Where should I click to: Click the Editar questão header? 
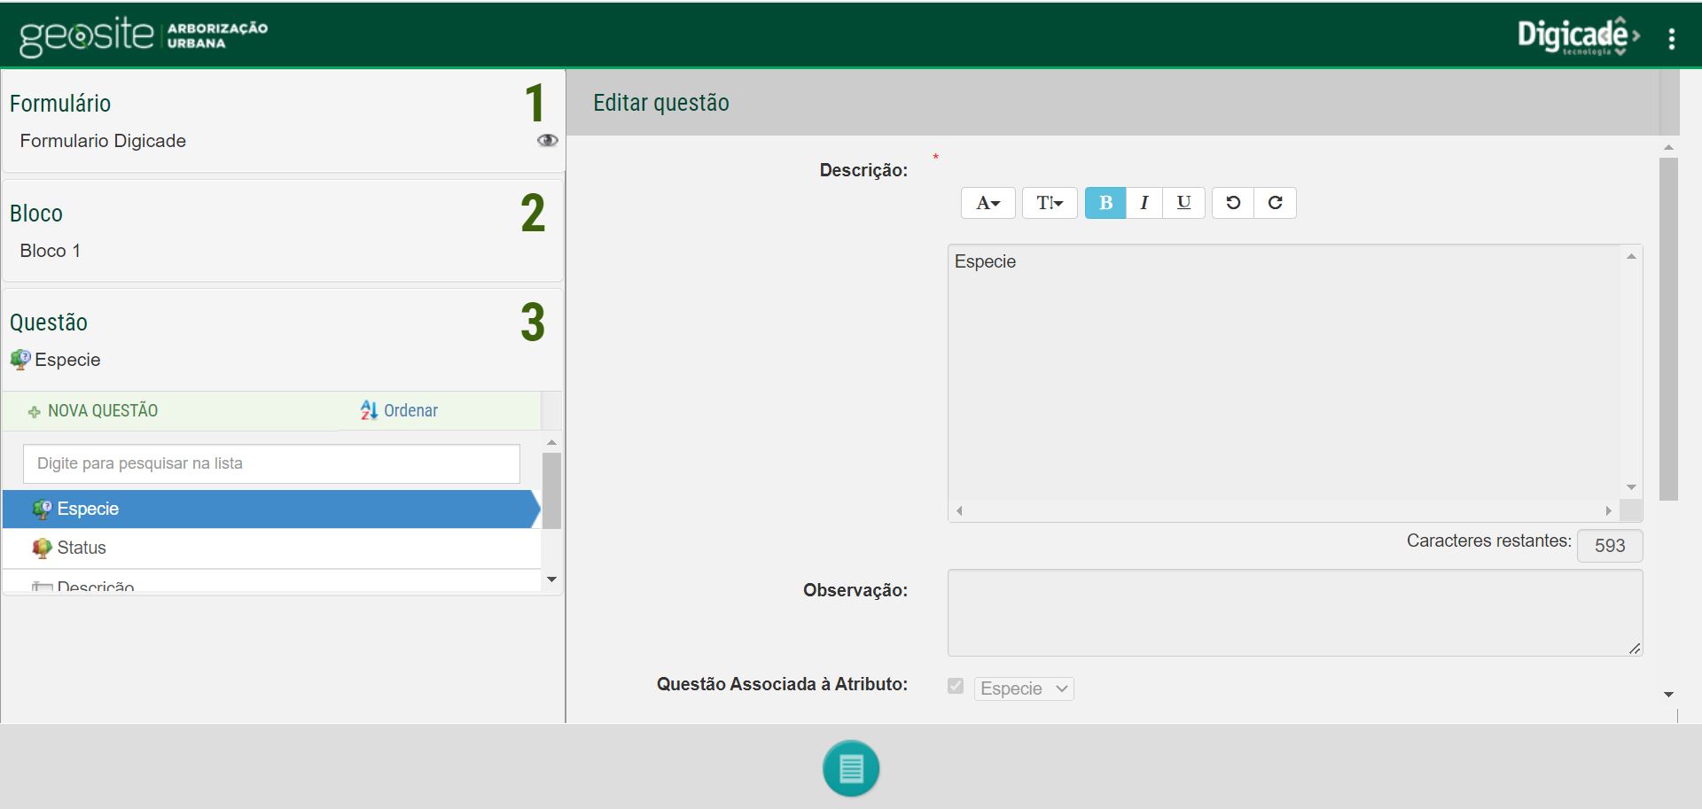click(661, 103)
